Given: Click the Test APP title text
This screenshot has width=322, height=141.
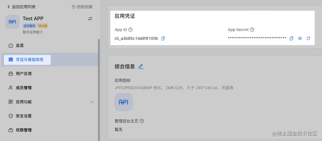Looking at the screenshot, I should (33, 19).
